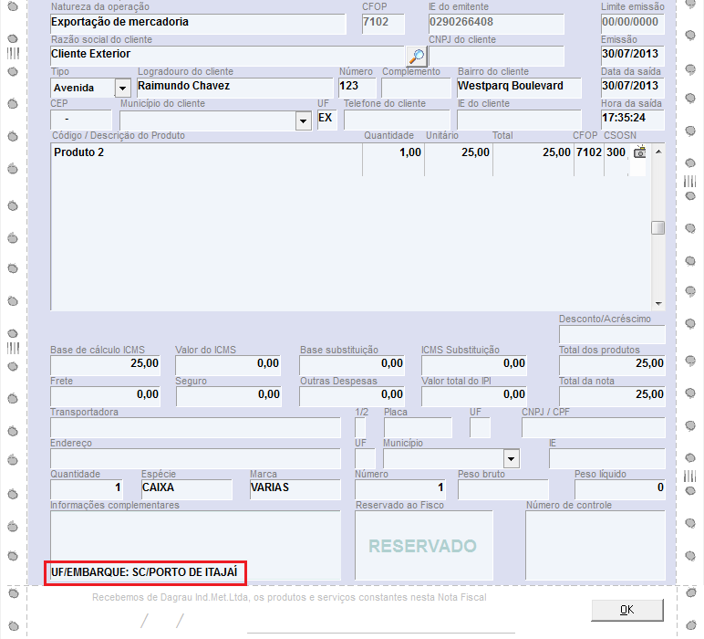Click the product list scrollbar down arrow

pyautogui.click(x=657, y=303)
